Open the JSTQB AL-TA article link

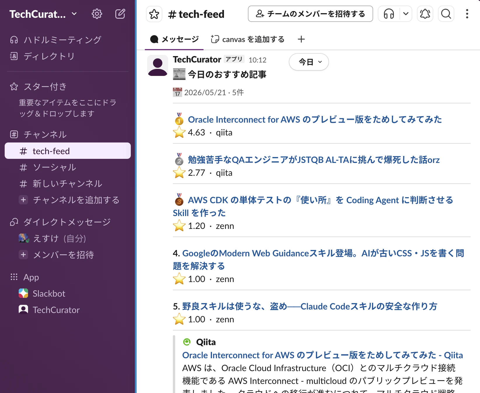[314, 160]
